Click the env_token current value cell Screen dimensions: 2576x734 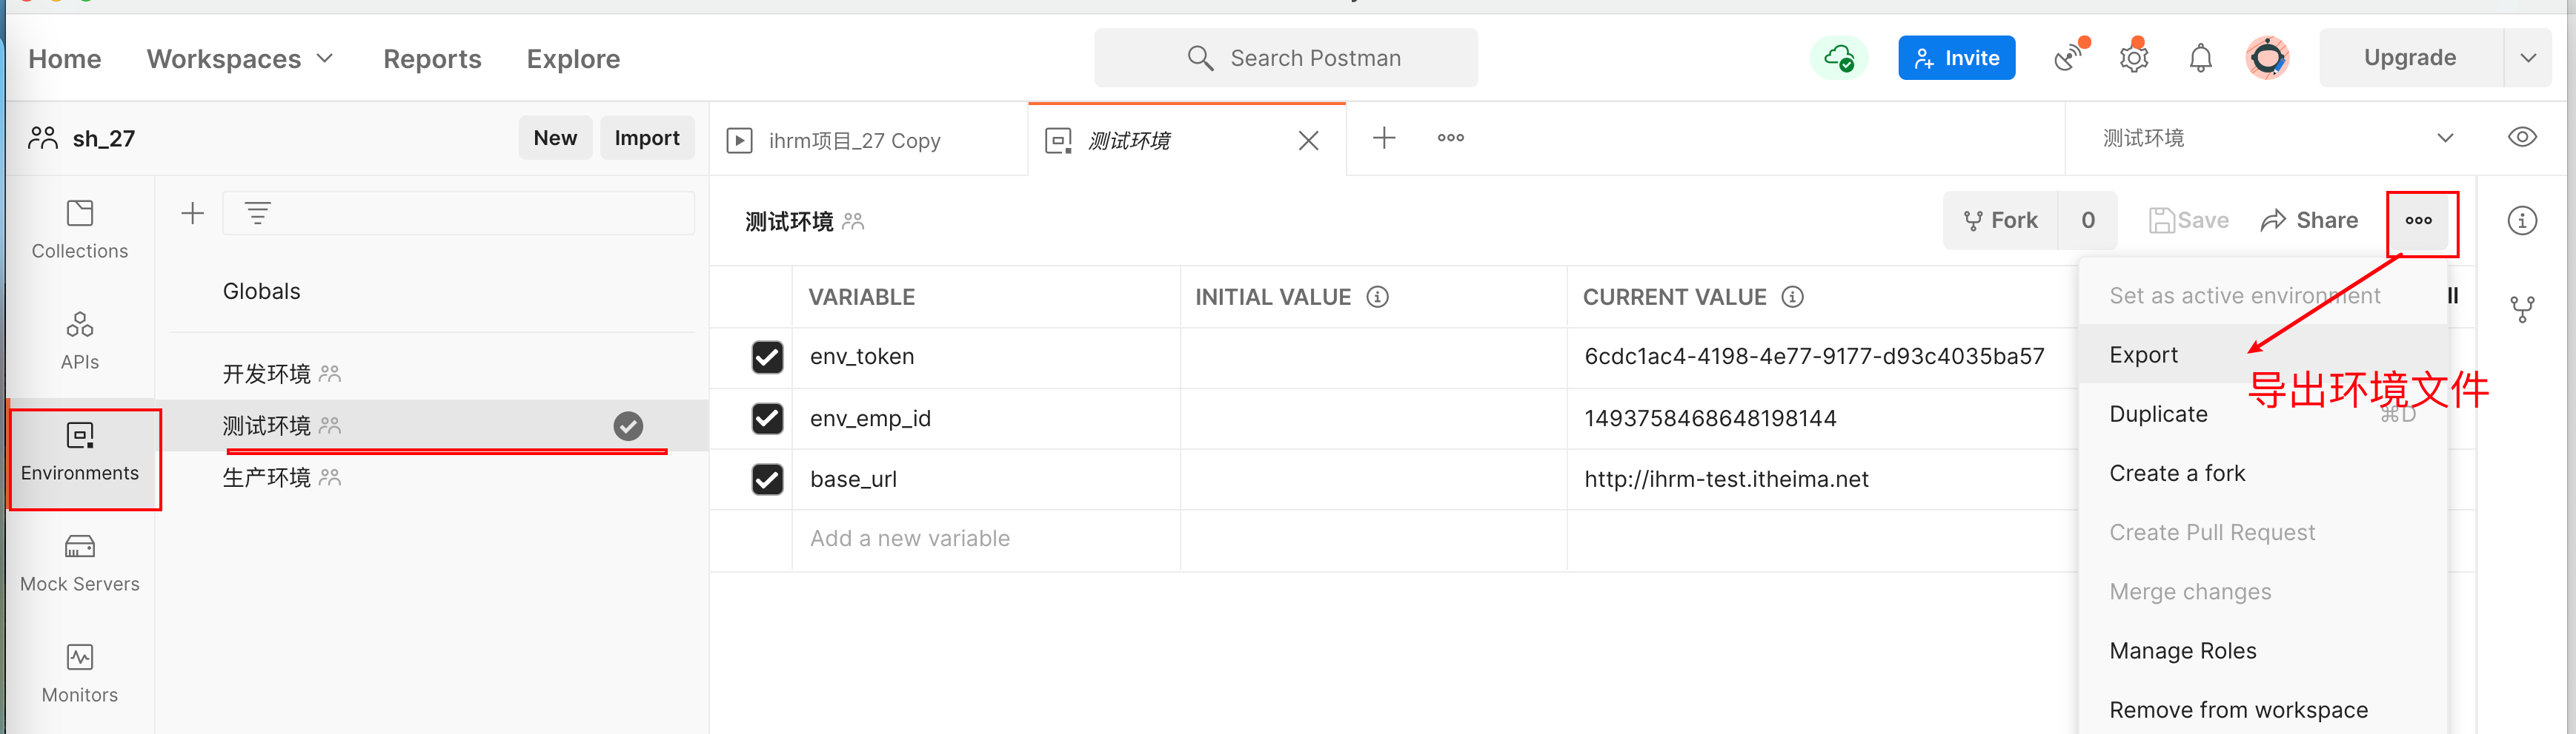1822,357
